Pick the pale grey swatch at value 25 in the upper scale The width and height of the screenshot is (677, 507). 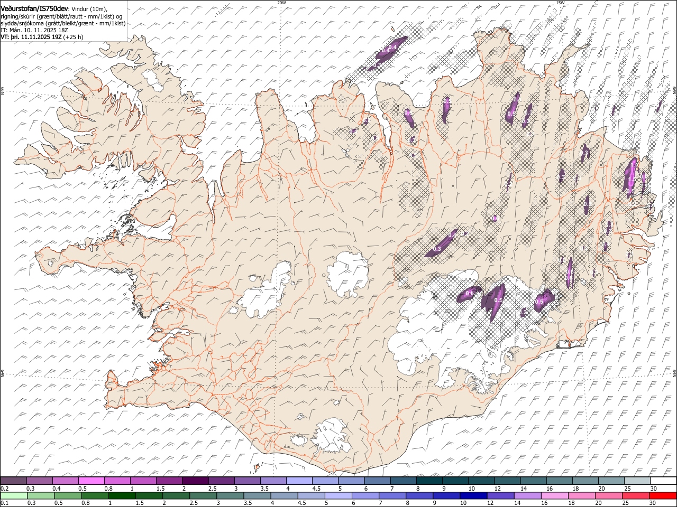[637, 481]
